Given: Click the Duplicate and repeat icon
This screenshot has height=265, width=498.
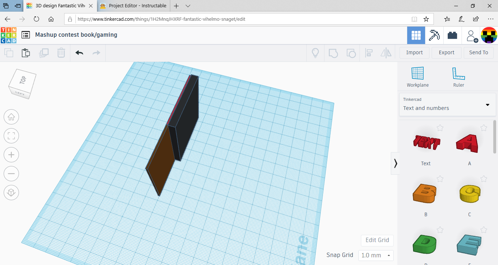Looking at the screenshot, I should coord(43,53).
